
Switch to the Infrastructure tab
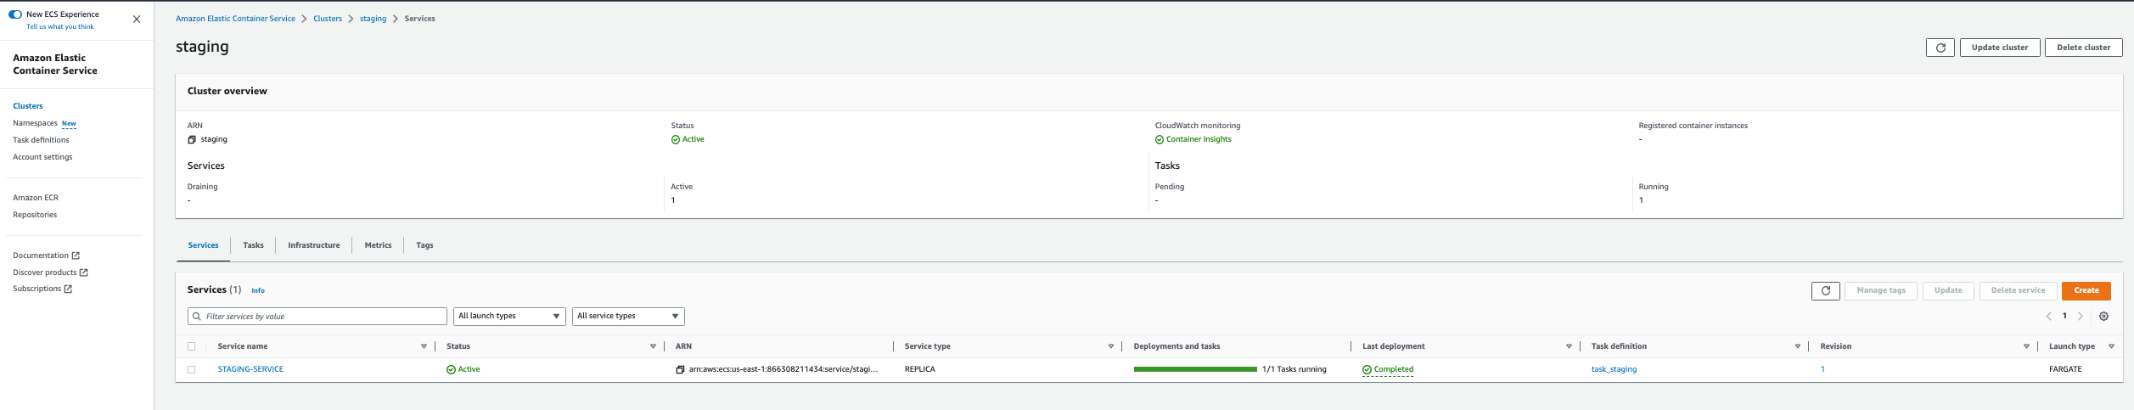point(313,245)
